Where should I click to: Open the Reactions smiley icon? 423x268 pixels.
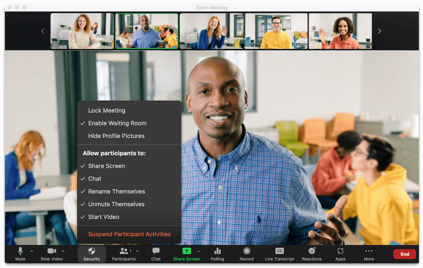pos(312,251)
